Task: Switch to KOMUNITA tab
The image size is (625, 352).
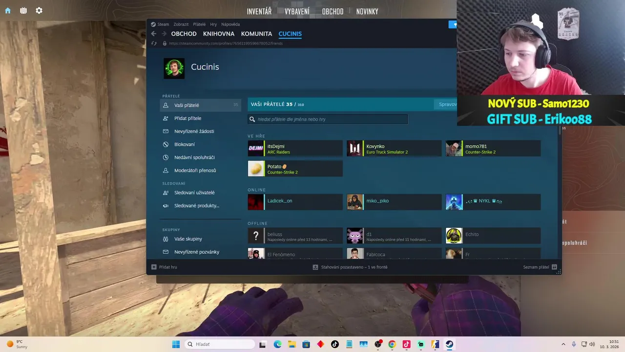Action: 256,34
